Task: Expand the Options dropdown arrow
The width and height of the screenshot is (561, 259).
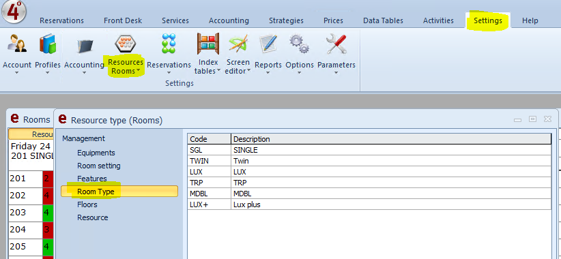Action: coord(300,73)
